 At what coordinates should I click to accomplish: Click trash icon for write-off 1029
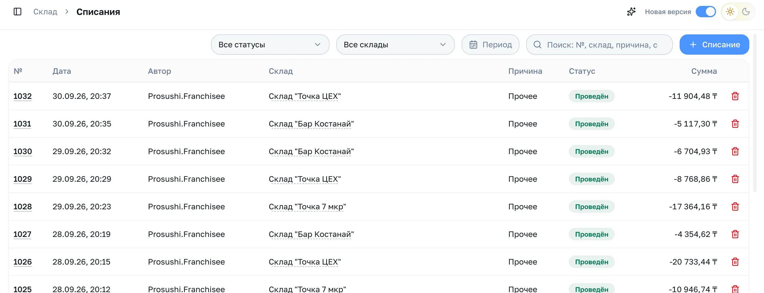(x=735, y=179)
